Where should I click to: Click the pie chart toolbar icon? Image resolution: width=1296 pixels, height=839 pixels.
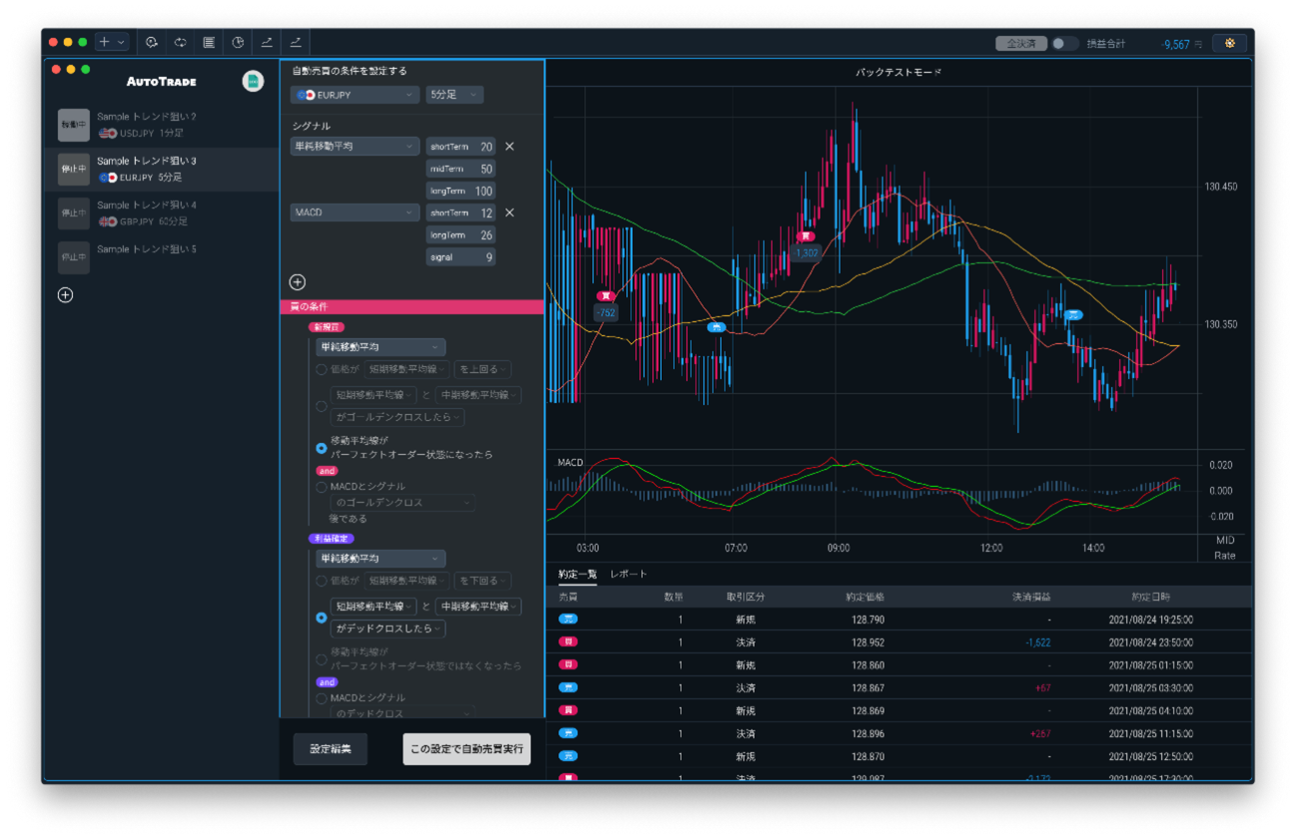238,43
